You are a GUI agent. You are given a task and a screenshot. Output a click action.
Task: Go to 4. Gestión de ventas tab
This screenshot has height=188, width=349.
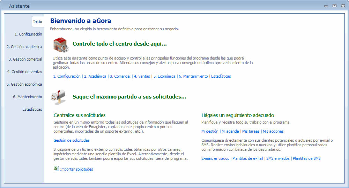(x=25, y=72)
